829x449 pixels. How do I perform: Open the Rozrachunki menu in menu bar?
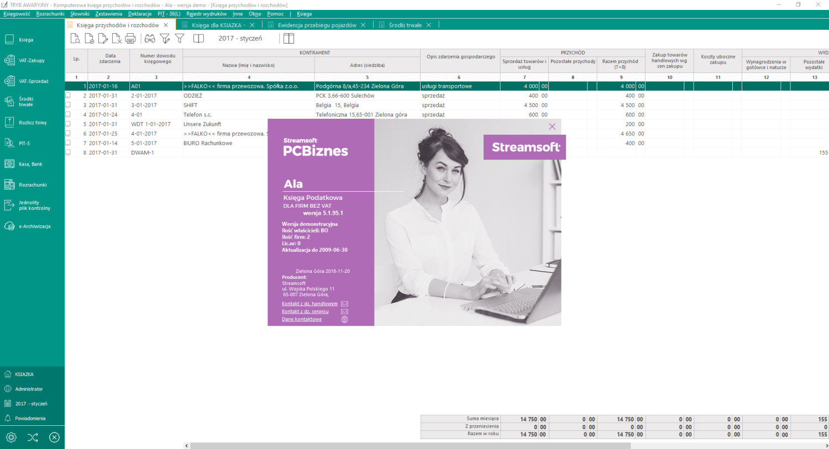click(x=50, y=14)
